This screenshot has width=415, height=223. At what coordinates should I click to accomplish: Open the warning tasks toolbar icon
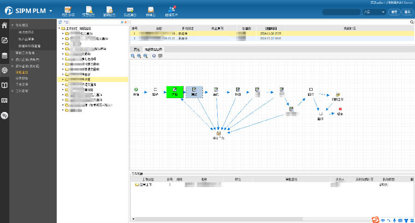pos(89,10)
